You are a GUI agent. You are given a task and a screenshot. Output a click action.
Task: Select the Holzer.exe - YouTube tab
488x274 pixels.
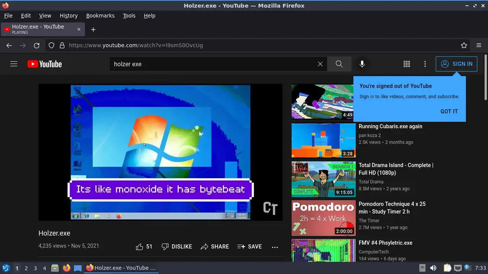(x=43, y=29)
